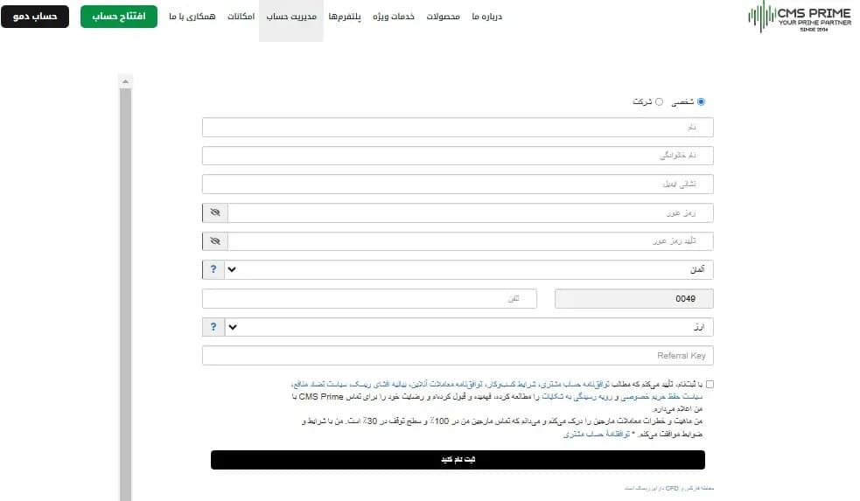The width and height of the screenshot is (860, 501).
Task: Click the green افتتاح حساب button
Action: (x=118, y=17)
